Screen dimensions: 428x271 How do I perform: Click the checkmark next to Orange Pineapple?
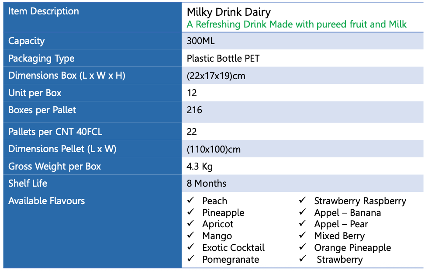(302, 247)
